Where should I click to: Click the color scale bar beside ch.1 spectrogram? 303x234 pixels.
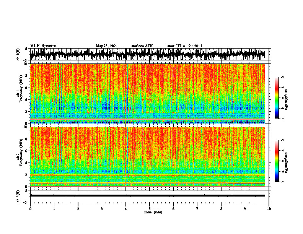[x=277, y=98]
